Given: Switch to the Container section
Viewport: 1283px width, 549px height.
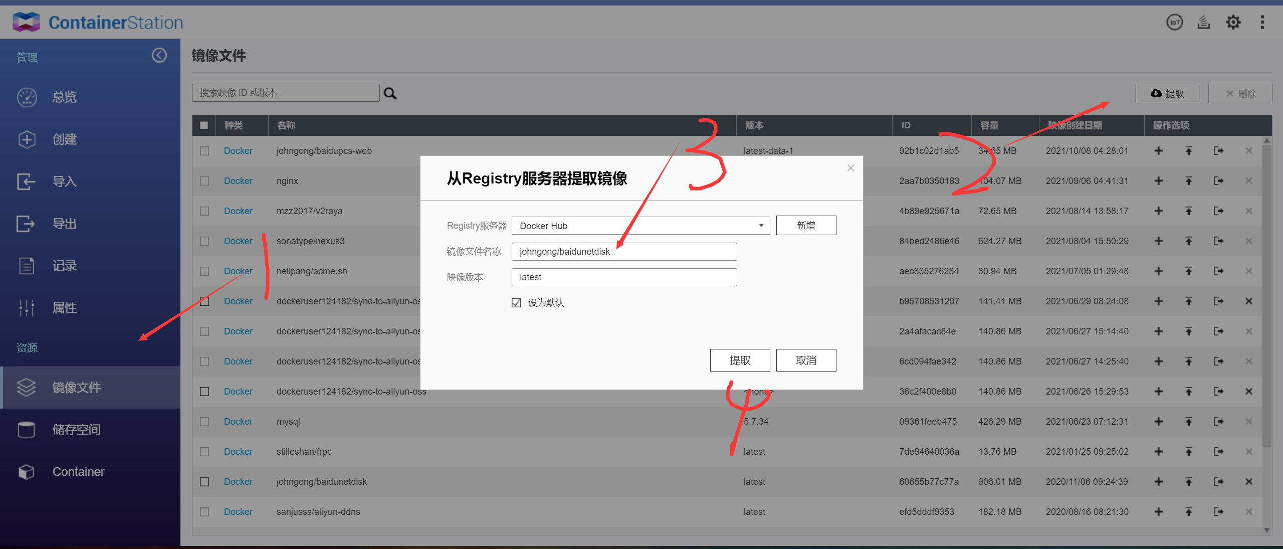Looking at the screenshot, I should point(78,471).
